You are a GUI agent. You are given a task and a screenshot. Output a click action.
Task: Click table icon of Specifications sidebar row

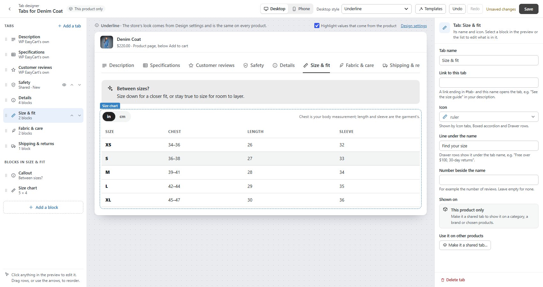coord(13,55)
